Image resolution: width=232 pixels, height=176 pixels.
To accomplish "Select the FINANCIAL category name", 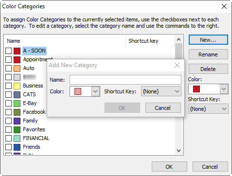I will [x=36, y=138].
